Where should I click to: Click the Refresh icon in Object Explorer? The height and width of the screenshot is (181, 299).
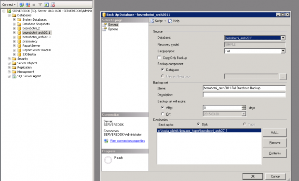(x=46, y=4)
